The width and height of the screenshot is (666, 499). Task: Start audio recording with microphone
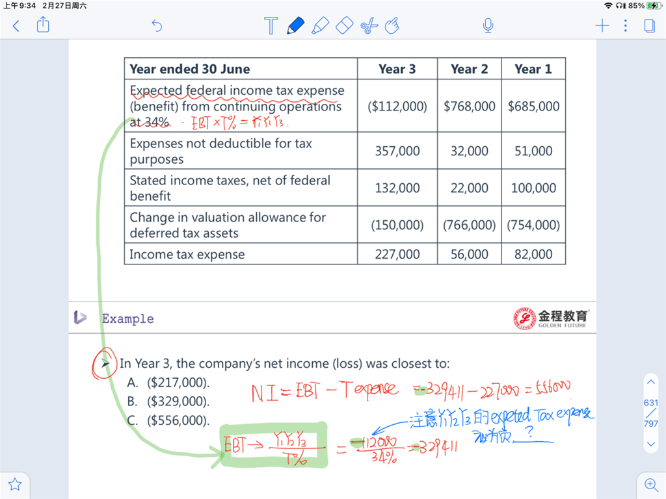pyautogui.click(x=488, y=25)
